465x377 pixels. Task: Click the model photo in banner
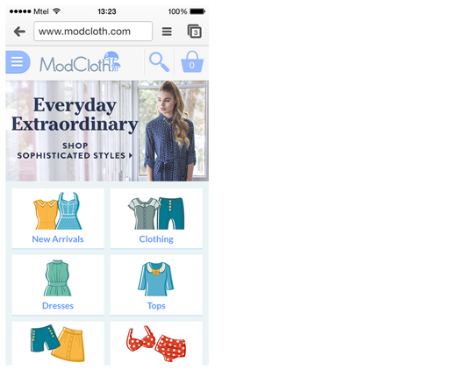click(171, 131)
